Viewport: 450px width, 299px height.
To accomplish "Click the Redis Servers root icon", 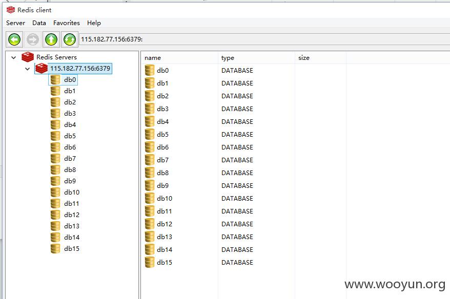I will 28,57.
